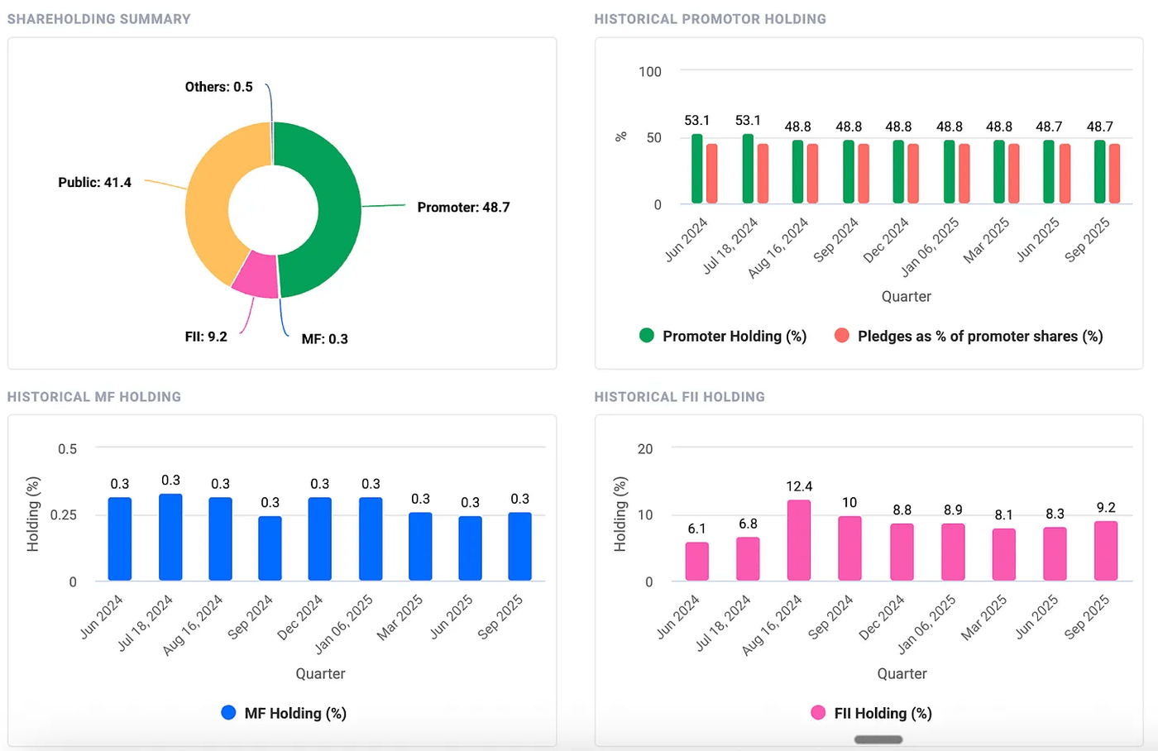Click the Sep 2025 FII bar showing 9.2
The image size is (1158, 751).
pyautogui.click(x=1105, y=551)
